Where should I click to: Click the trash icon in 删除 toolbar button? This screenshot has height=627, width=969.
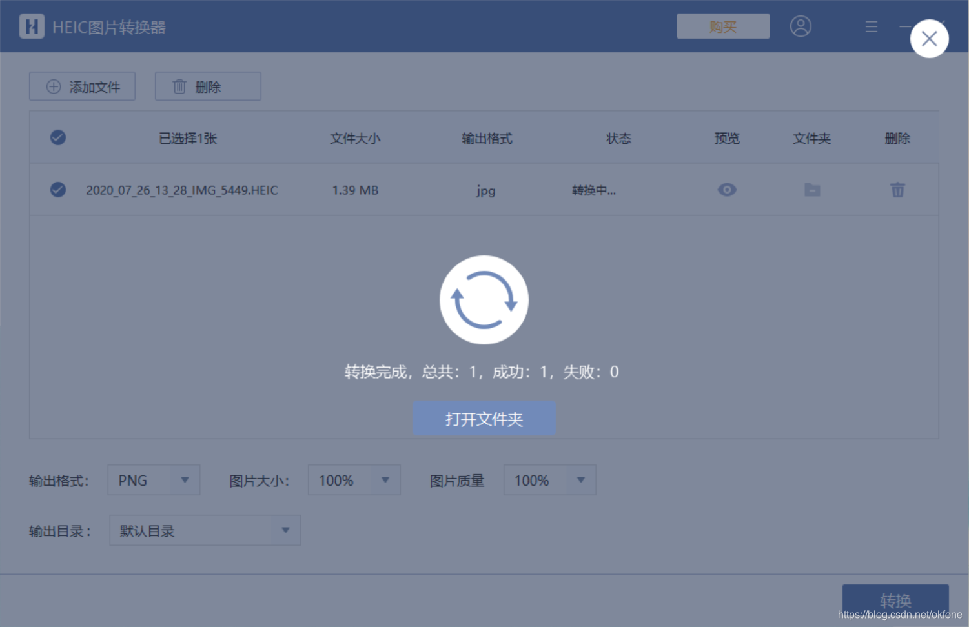click(179, 86)
